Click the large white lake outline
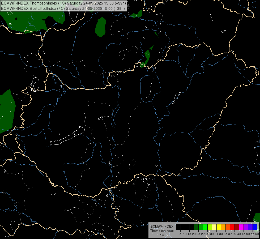Viewport: 260px width, 239px height. [x=67, y=136]
